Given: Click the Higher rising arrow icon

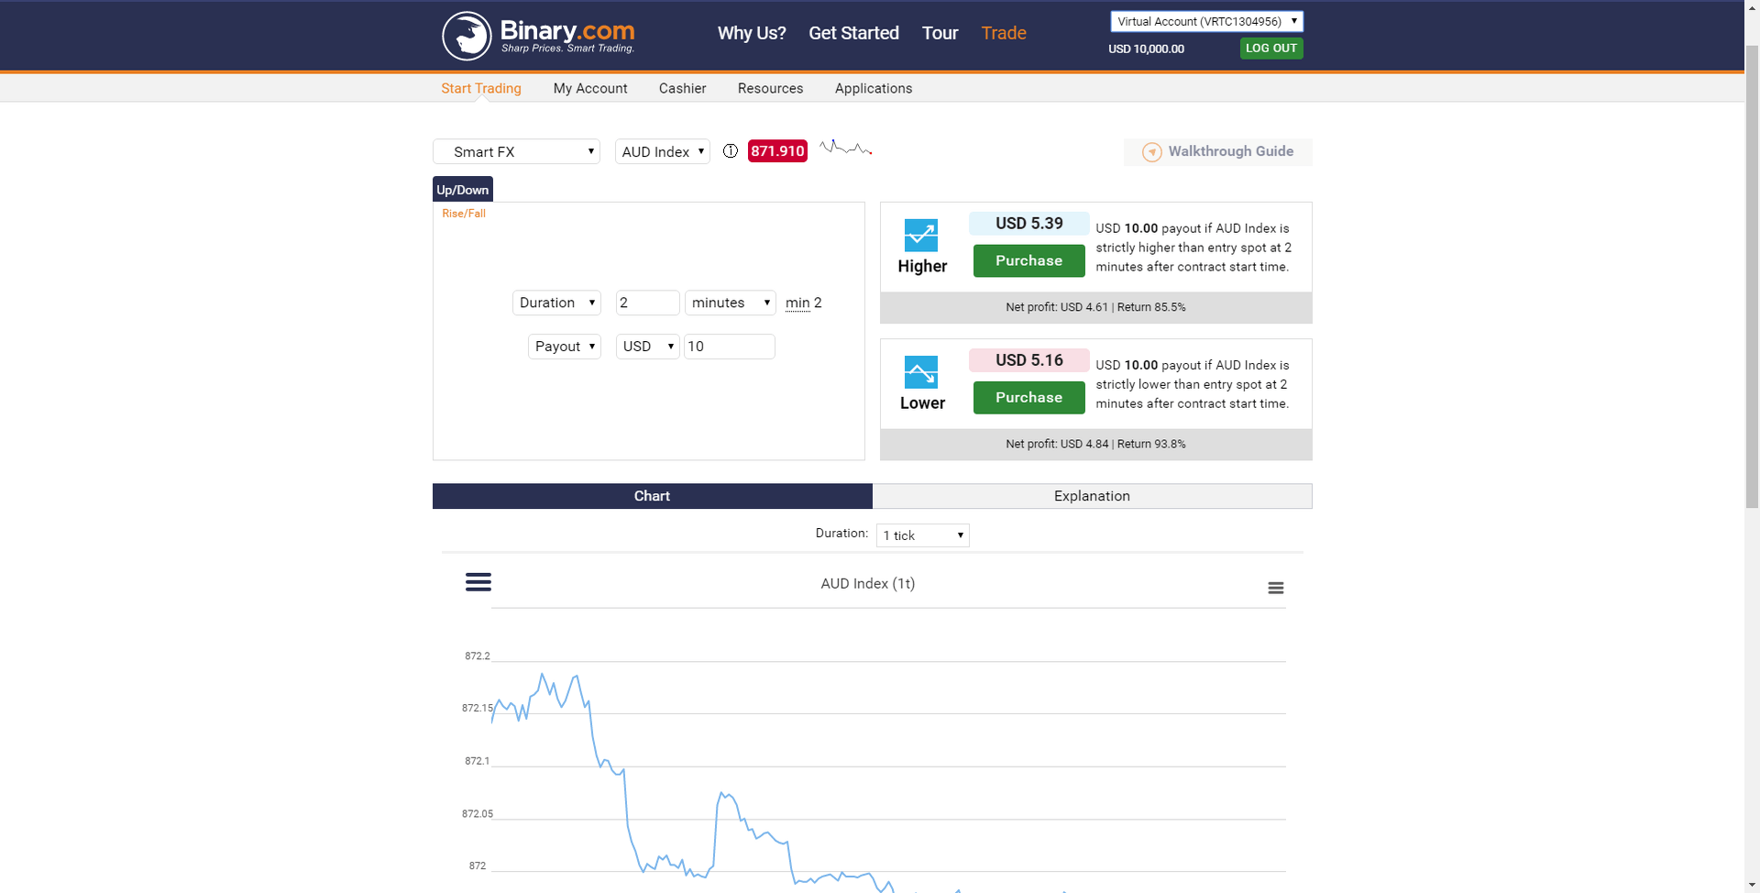Looking at the screenshot, I should [x=921, y=235].
